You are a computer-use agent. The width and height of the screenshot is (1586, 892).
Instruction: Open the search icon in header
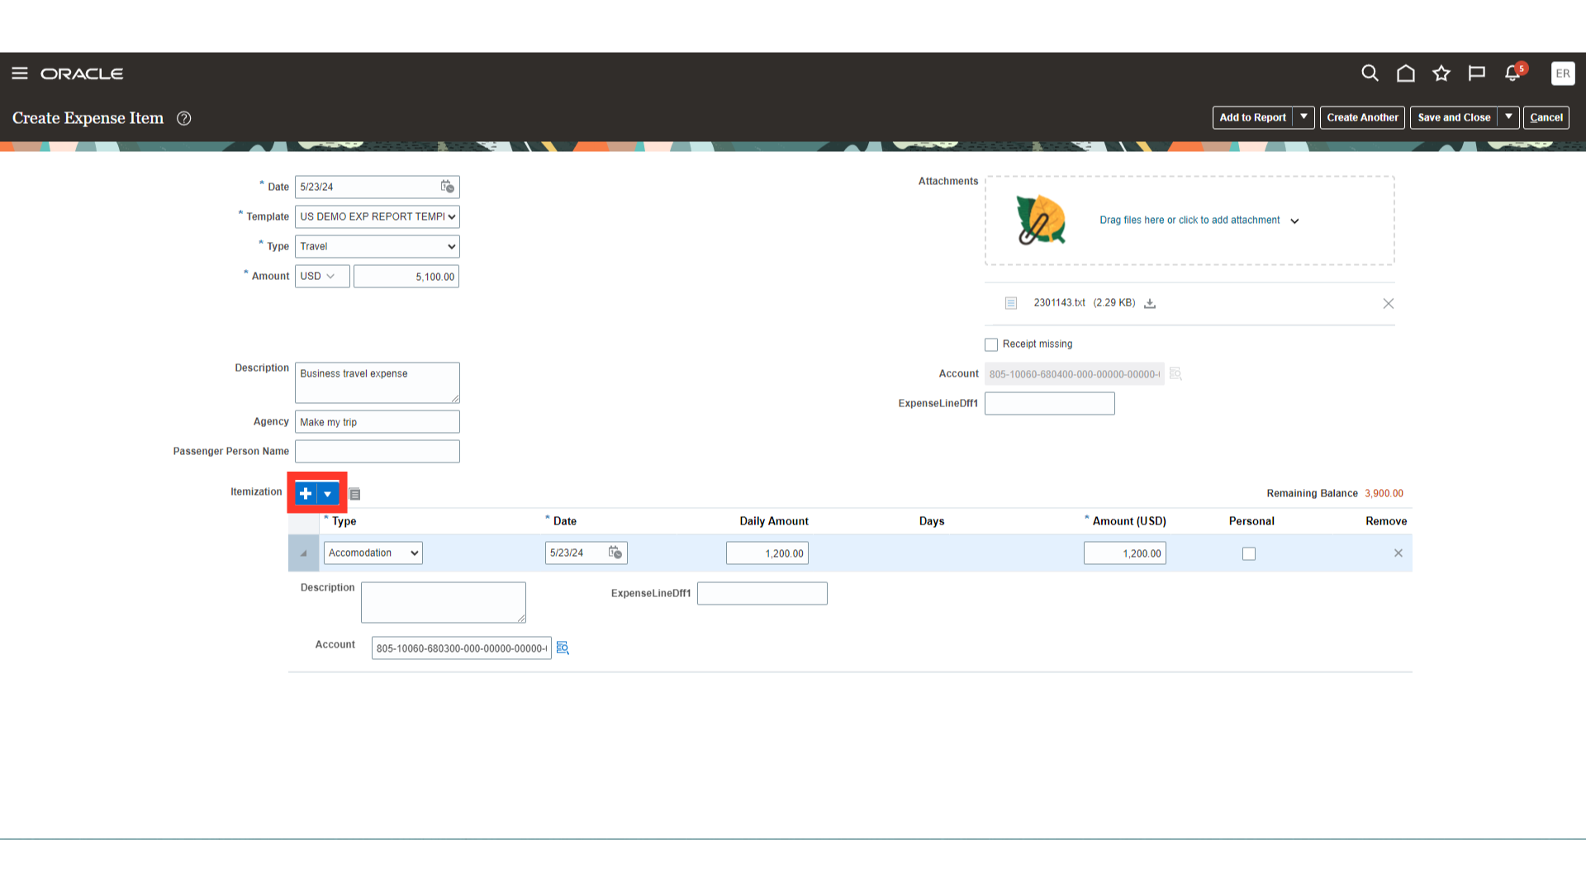(x=1370, y=74)
